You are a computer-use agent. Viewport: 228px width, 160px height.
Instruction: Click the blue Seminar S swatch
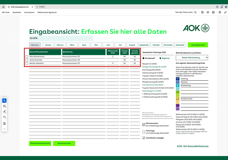178,82
